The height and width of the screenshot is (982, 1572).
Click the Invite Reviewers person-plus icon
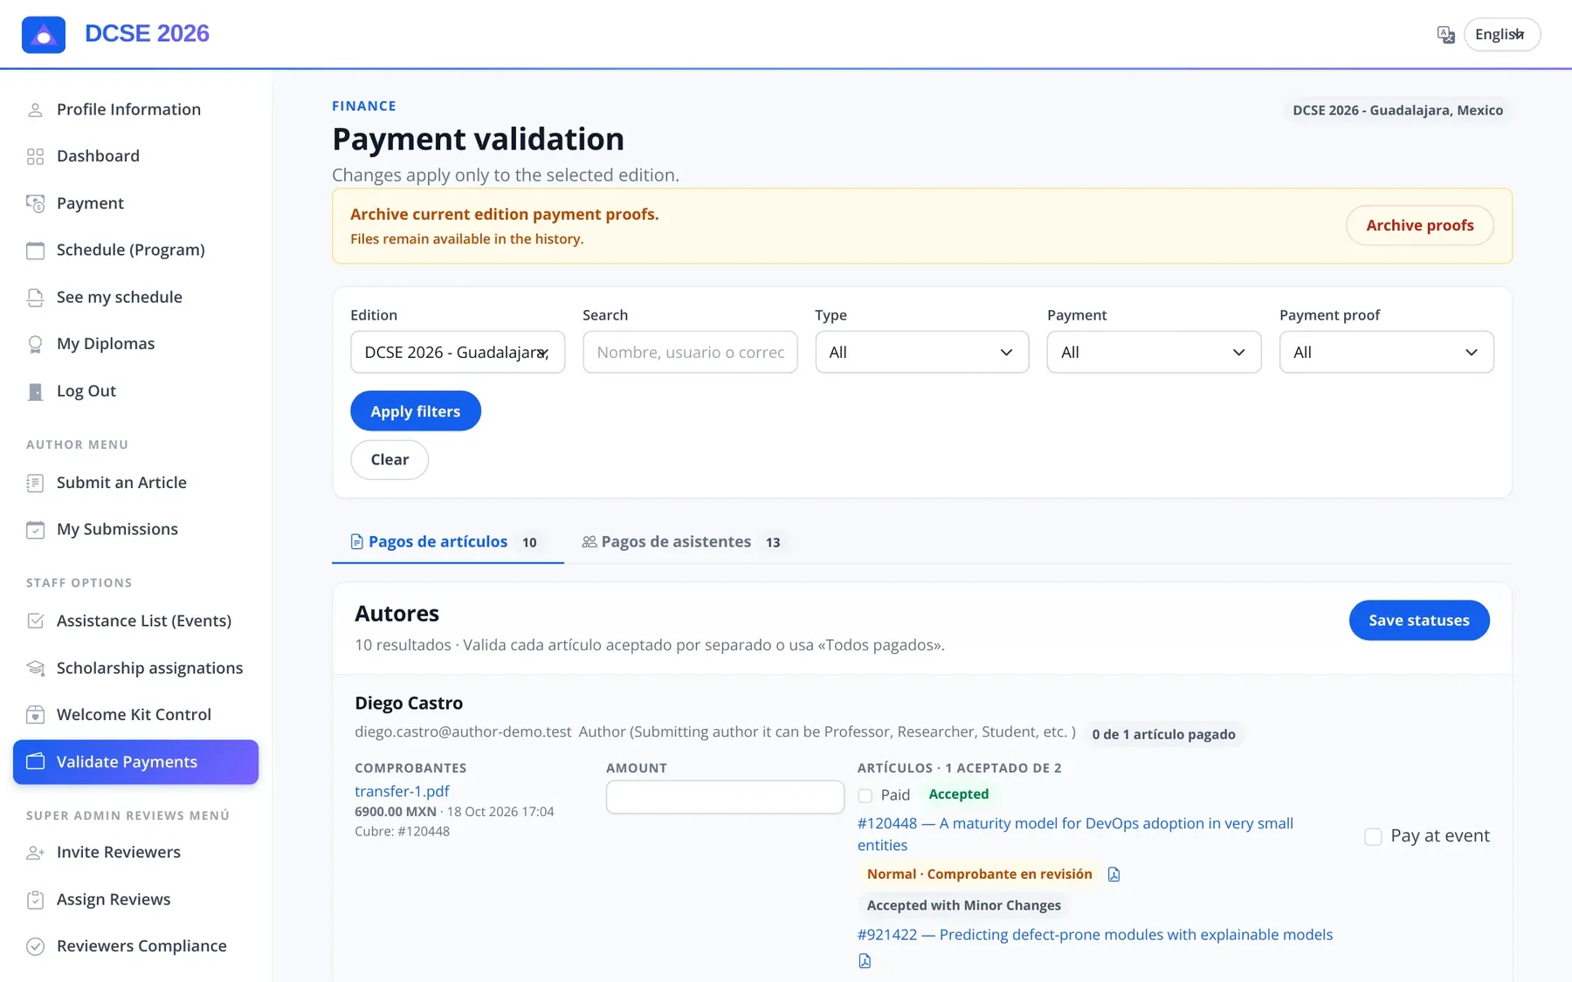coord(35,853)
